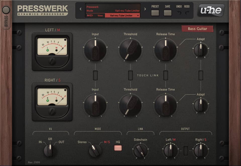
Task: Click the redo arrow icon
Action: tap(187, 13)
